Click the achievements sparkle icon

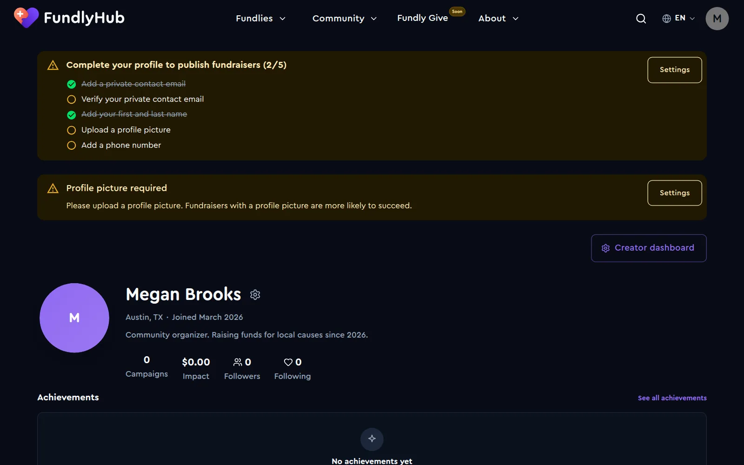point(372,439)
